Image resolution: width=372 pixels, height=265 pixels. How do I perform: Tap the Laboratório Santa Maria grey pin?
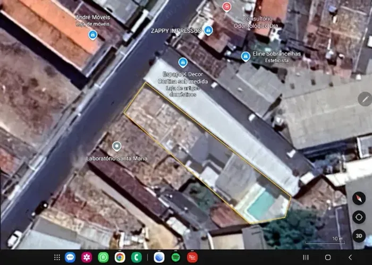coord(116,146)
